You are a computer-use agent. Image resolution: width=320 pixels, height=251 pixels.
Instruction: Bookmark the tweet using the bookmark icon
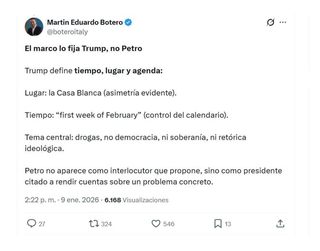click(218, 223)
